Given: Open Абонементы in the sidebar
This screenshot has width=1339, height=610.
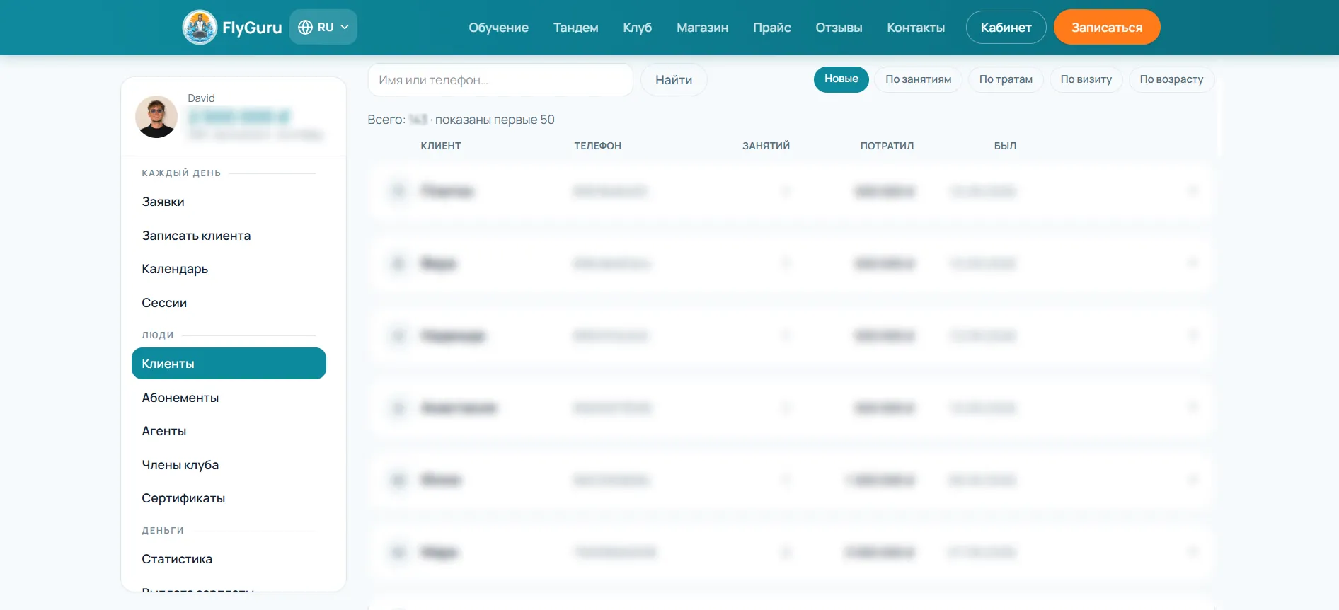Looking at the screenshot, I should 229,398.
